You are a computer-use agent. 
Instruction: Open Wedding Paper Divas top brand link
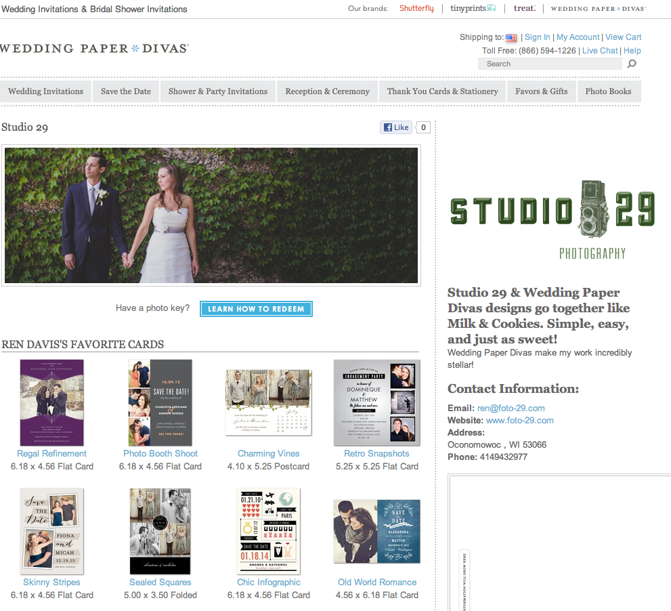click(x=599, y=9)
